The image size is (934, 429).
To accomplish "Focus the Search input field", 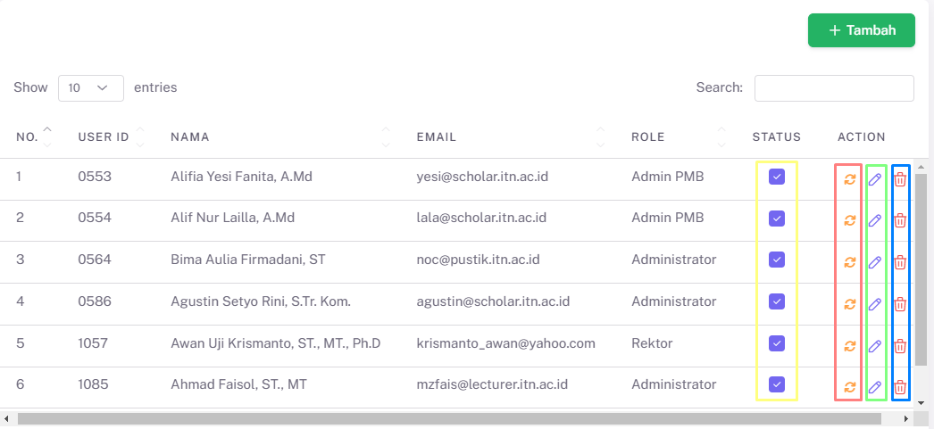I will [x=834, y=88].
